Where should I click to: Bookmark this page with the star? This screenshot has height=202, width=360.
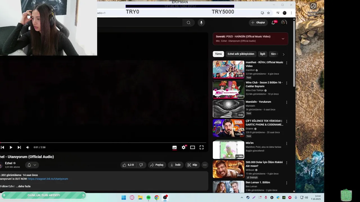269,13
